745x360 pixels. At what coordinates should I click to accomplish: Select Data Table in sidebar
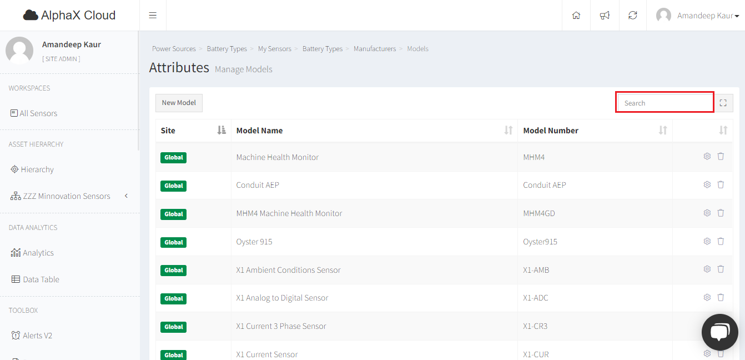click(41, 279)
